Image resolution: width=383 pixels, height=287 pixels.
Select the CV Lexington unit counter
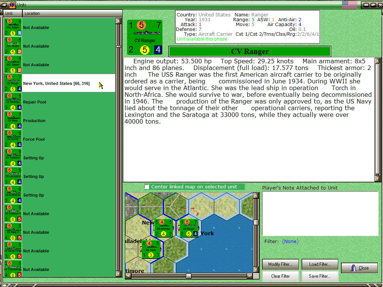click(x=13, y=176)
